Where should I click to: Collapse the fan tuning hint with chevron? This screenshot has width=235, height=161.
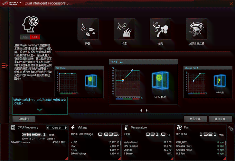click(x=40, y=110)
